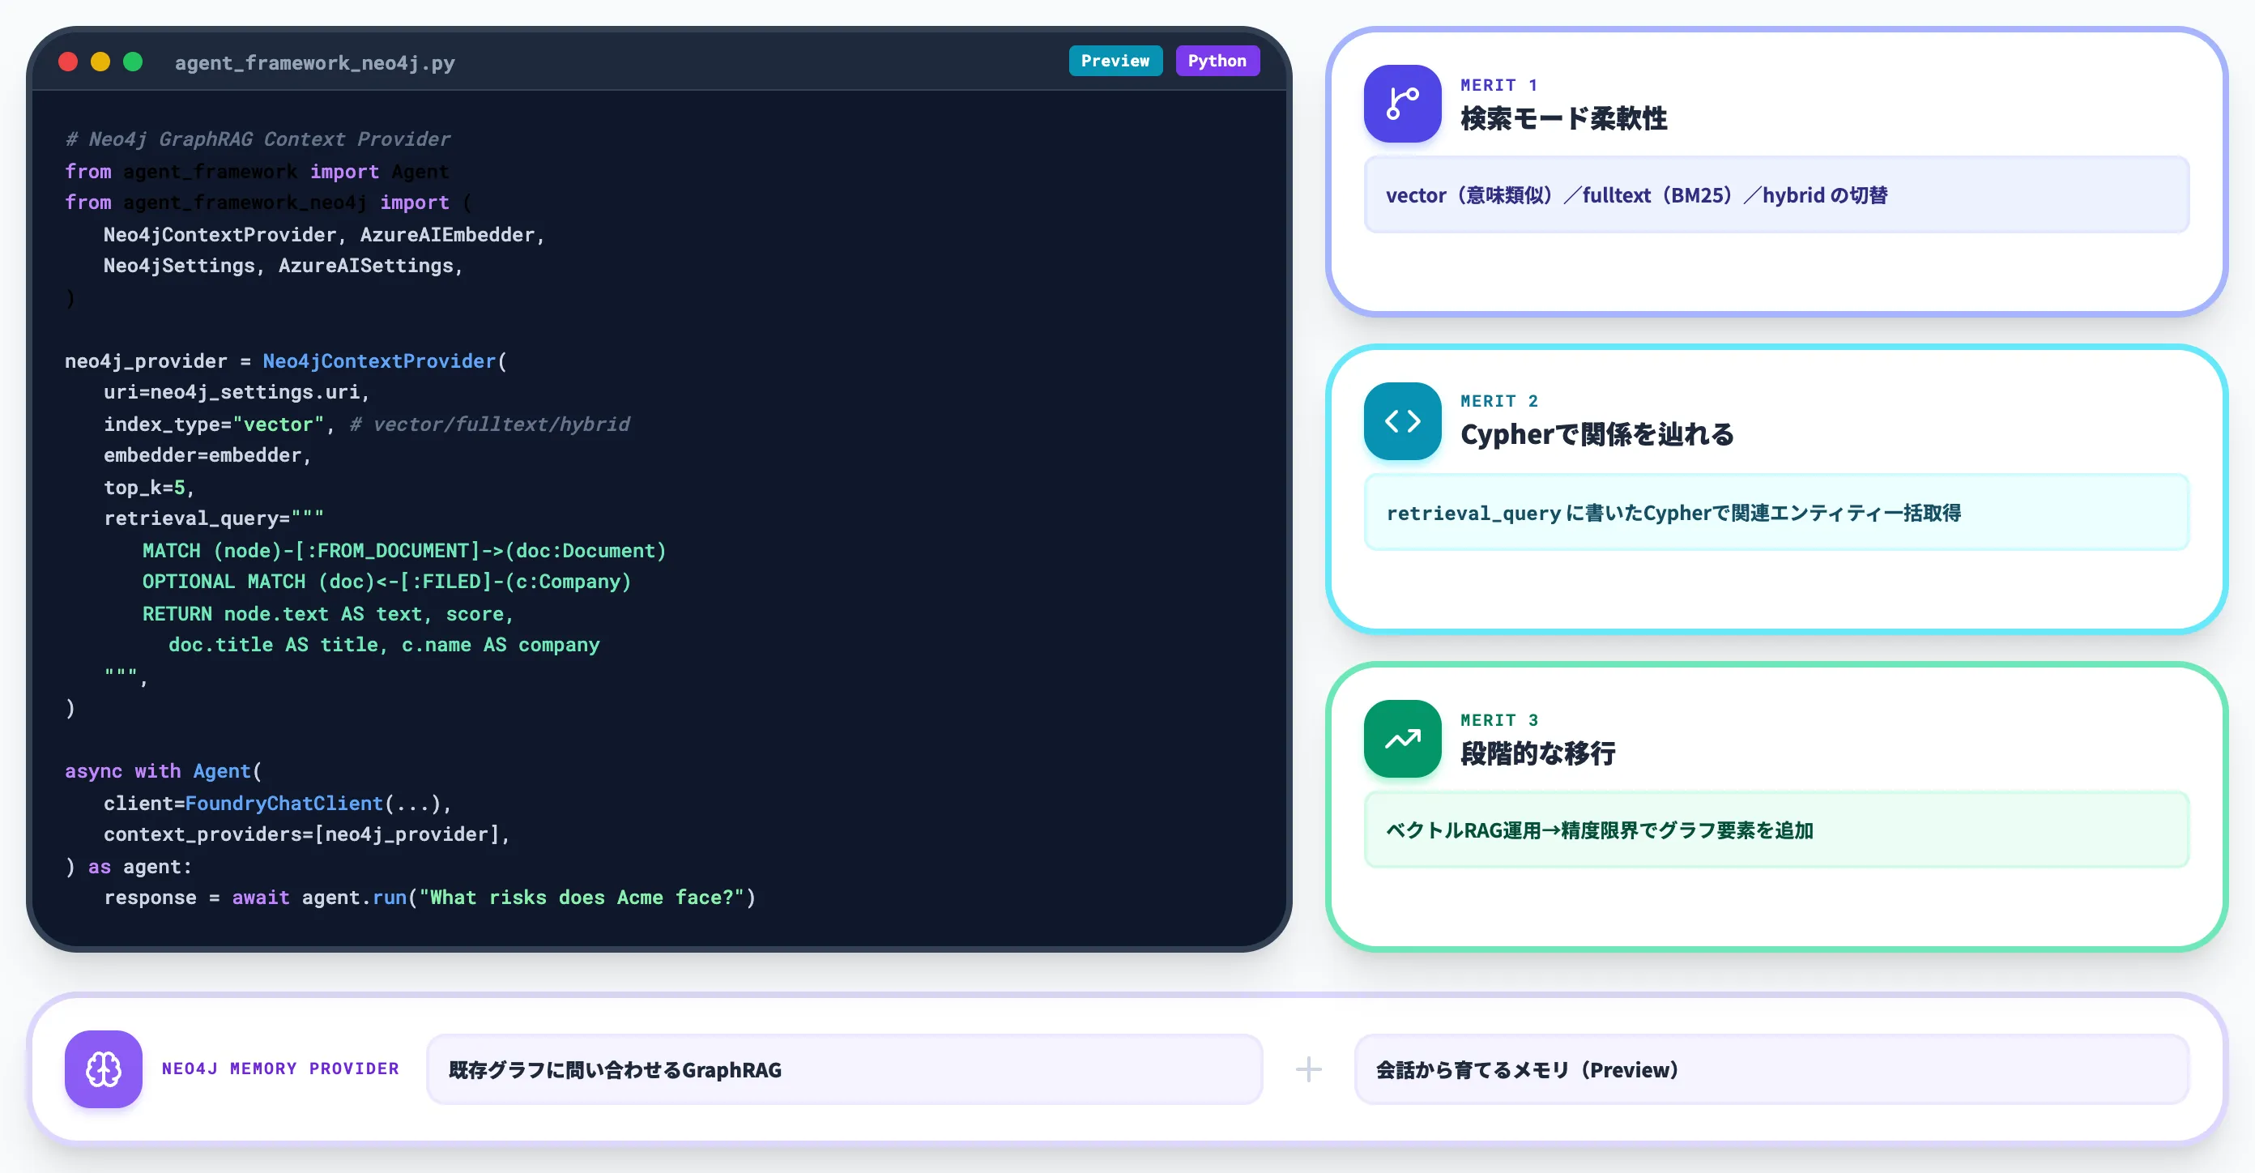Click the 検索モード柔軟性 heading

[1563, 118]
